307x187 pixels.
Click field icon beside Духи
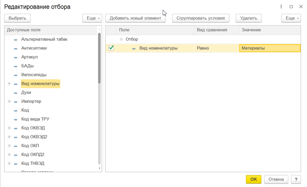[x=16, y=93]
